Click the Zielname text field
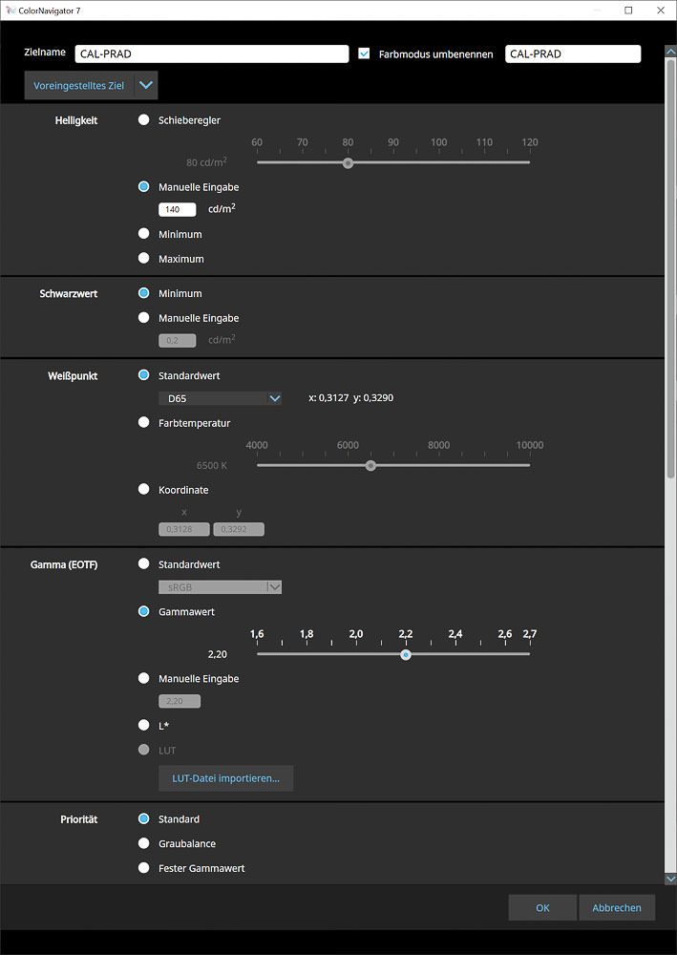 pos(211,54)
